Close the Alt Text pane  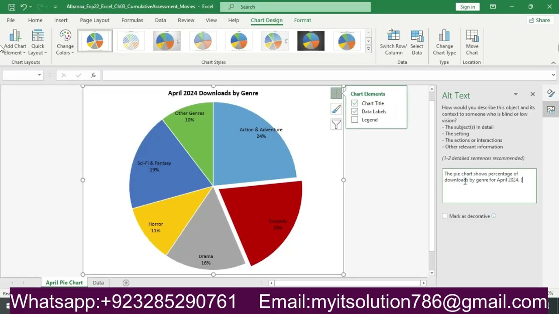click(533, 94)
